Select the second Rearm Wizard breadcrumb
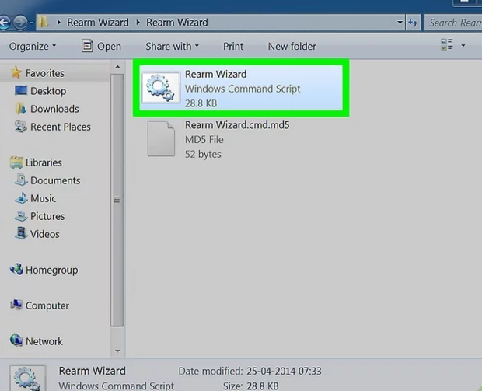This screenshot has height=391, width=482. pyautogui.click(x=176, y=22)
